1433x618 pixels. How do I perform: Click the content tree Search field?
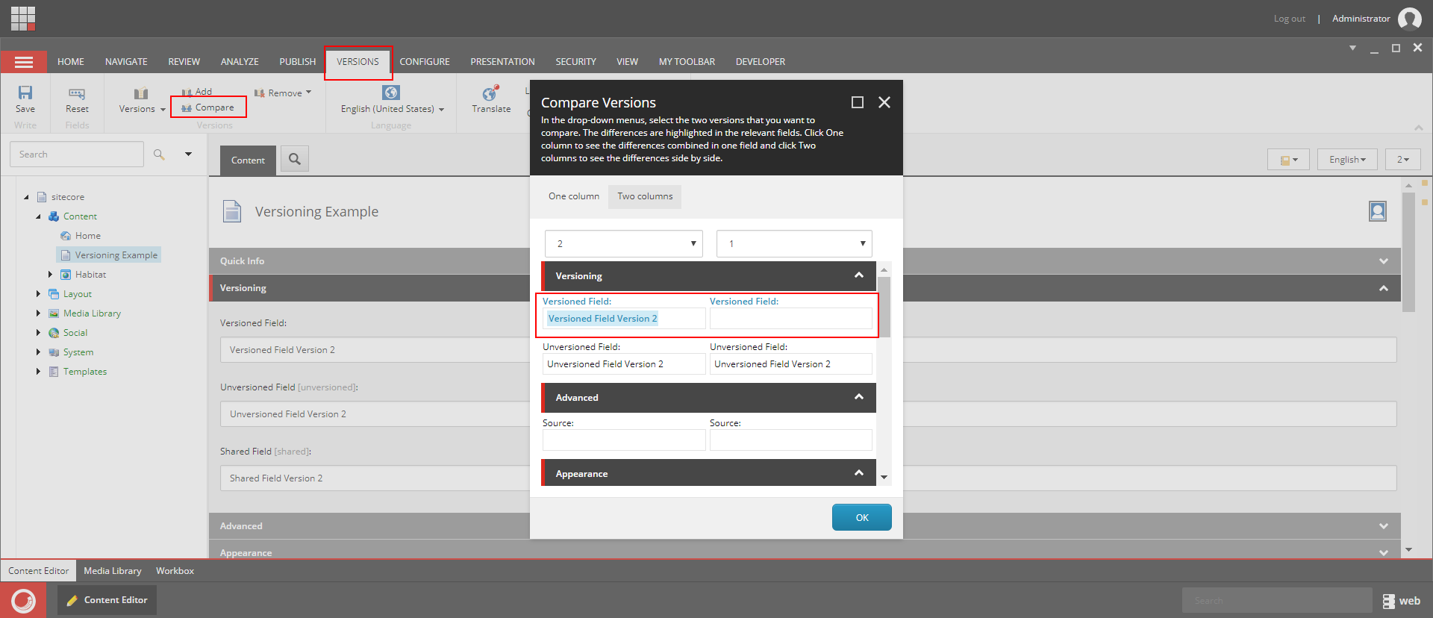pyautogui.click(x=77, y=154)
